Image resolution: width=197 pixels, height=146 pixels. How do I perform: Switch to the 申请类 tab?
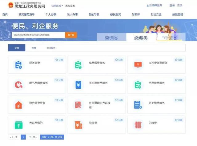[171, 37]
